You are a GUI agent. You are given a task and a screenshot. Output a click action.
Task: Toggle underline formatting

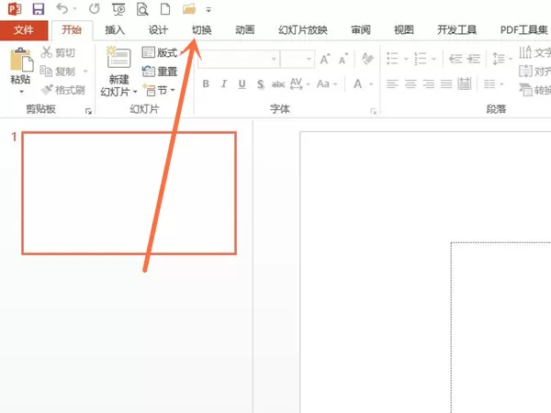[242, 84]
